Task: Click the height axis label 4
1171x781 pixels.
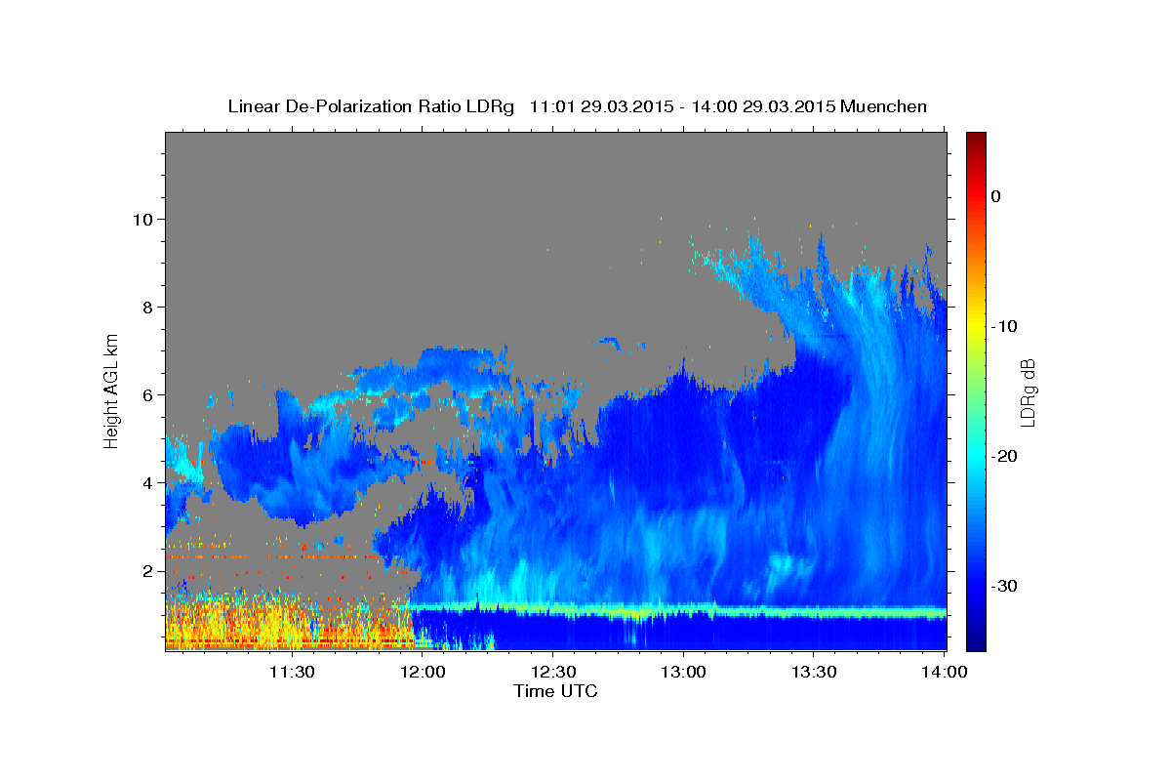Action: tap(148, 483)
